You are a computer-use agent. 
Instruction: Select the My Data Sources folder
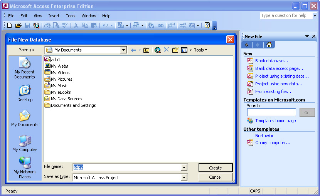click(66, 99)
